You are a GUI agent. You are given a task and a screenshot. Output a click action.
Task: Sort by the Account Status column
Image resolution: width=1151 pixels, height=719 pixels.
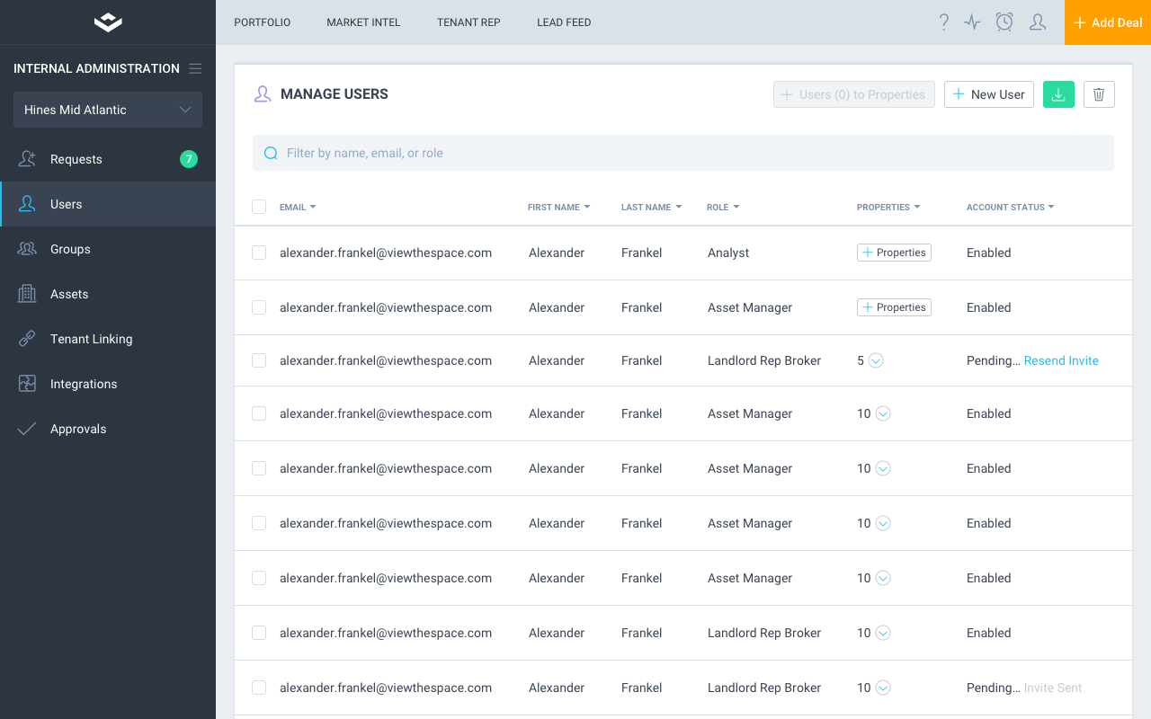(x=1009, y=207)
